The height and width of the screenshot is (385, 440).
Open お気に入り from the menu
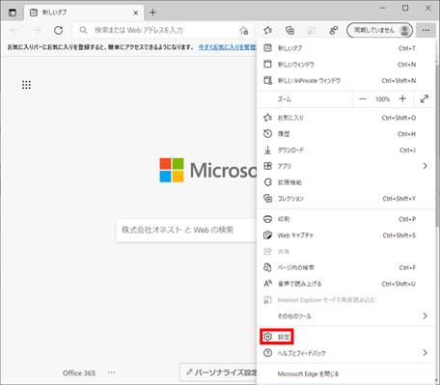click(x=346, y=118)
